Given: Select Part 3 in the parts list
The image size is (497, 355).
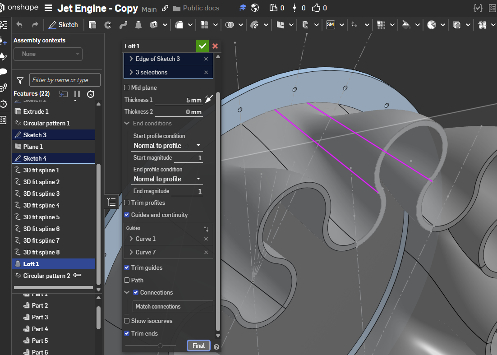Looking at the screenshot, I should [x=40, y=317].
